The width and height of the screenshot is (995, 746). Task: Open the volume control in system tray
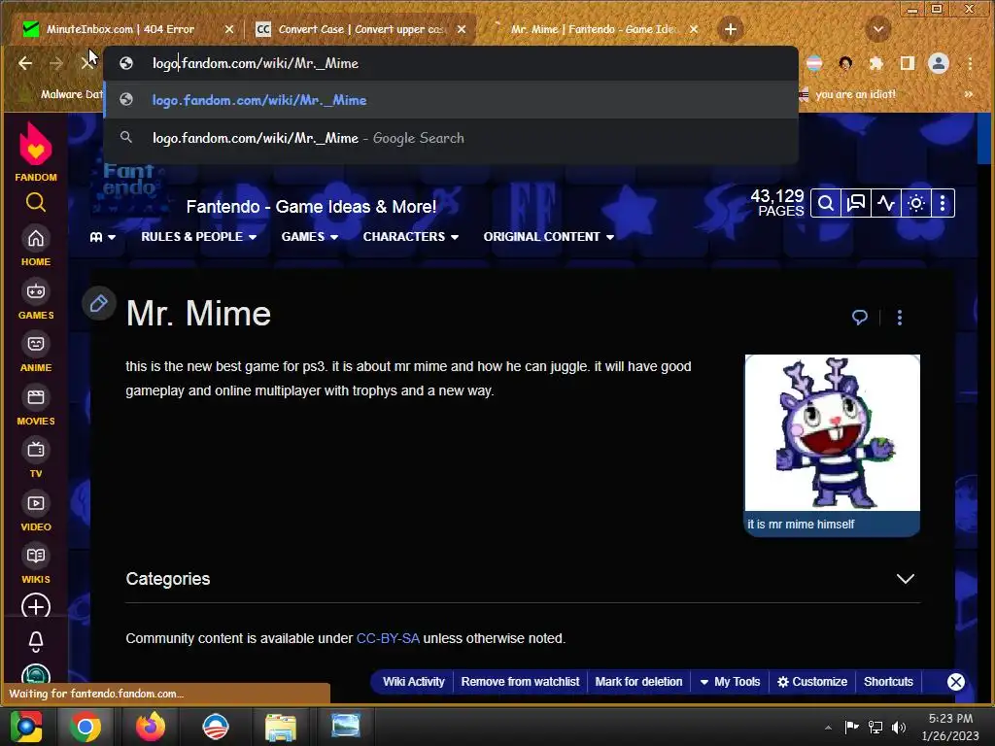coord(899,727)
